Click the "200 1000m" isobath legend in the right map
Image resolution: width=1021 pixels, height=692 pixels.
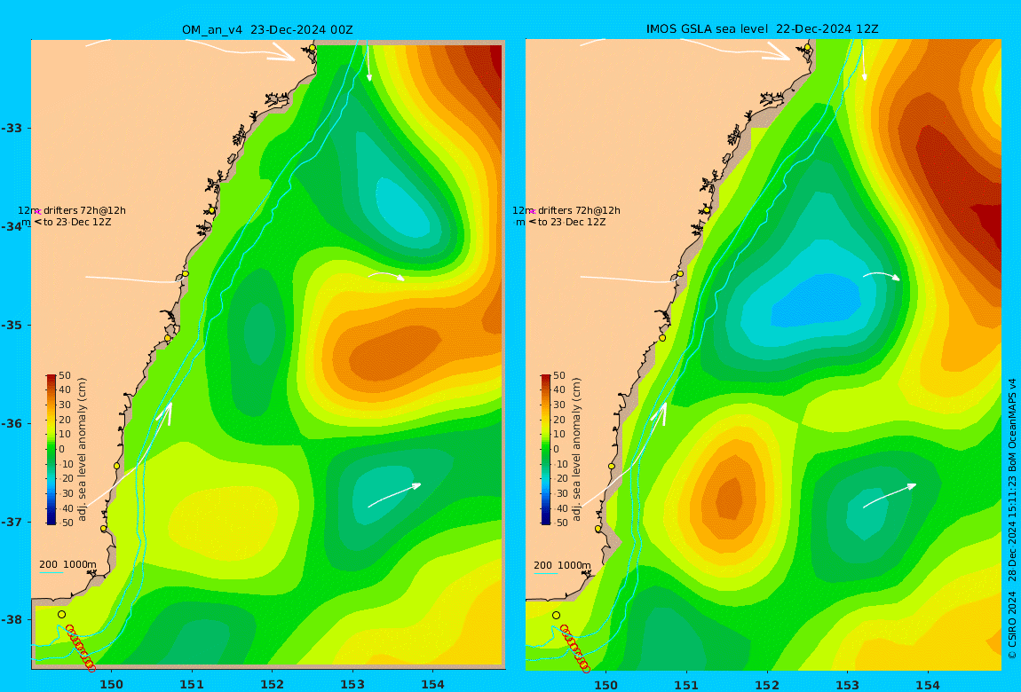click(563, 566)
